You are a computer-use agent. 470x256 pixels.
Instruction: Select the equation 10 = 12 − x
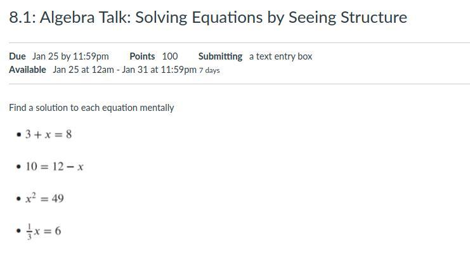tap(55, 167)
